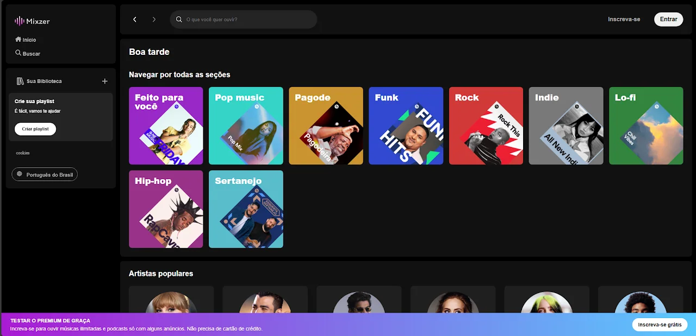Viewport: 696px width, 336px height.
Task: Open the Pagode category card
Action: 326,125
